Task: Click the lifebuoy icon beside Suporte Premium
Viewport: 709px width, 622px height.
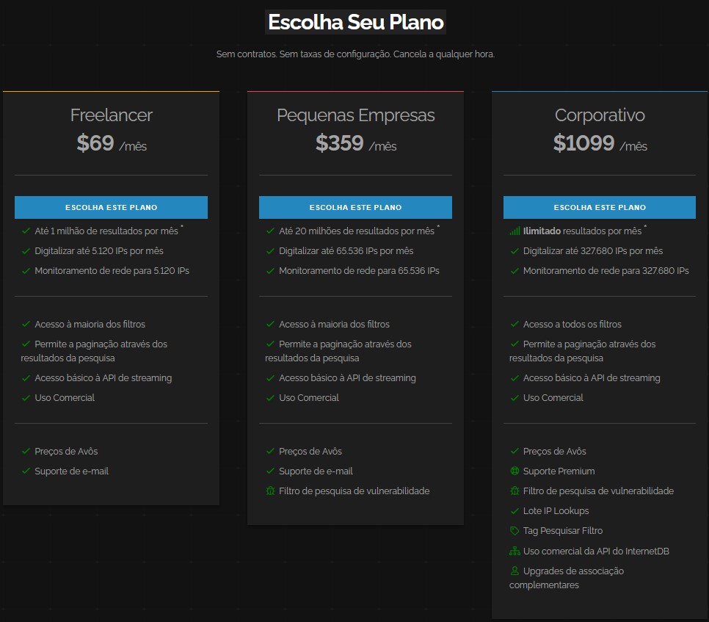Action: tap(515, 471)
